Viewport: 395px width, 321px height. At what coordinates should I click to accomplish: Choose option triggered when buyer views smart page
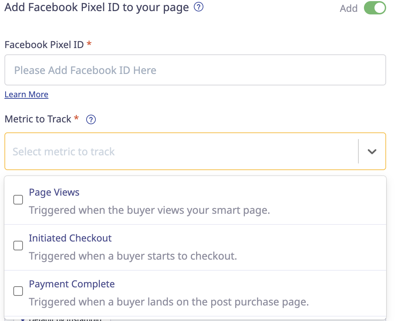[x=149, y=210]
